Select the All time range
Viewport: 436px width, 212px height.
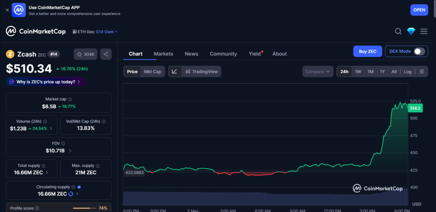(394, 72)
